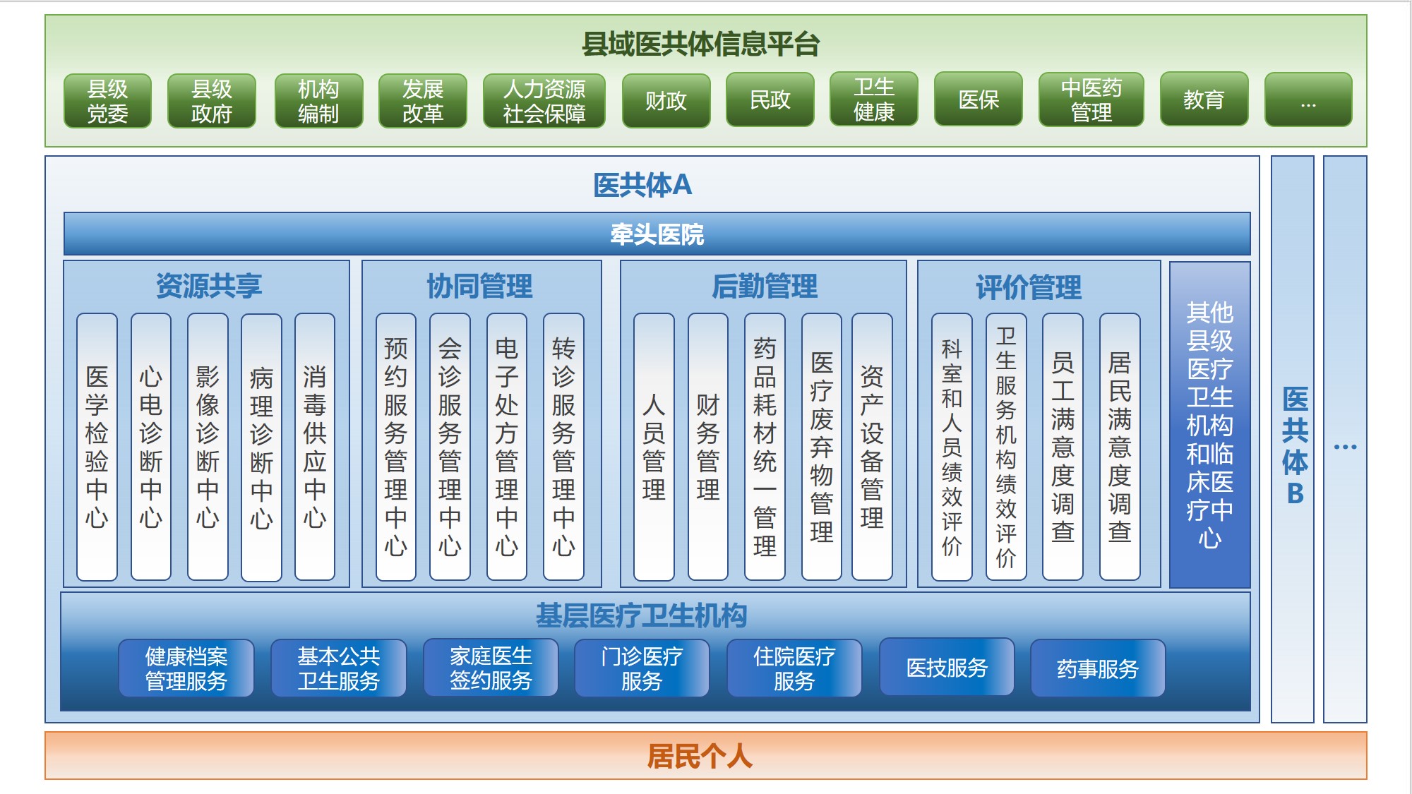Screen dimensions: 1412x794
Task: Select the 人力资源社会保障 box
Action: click(544, 101)
